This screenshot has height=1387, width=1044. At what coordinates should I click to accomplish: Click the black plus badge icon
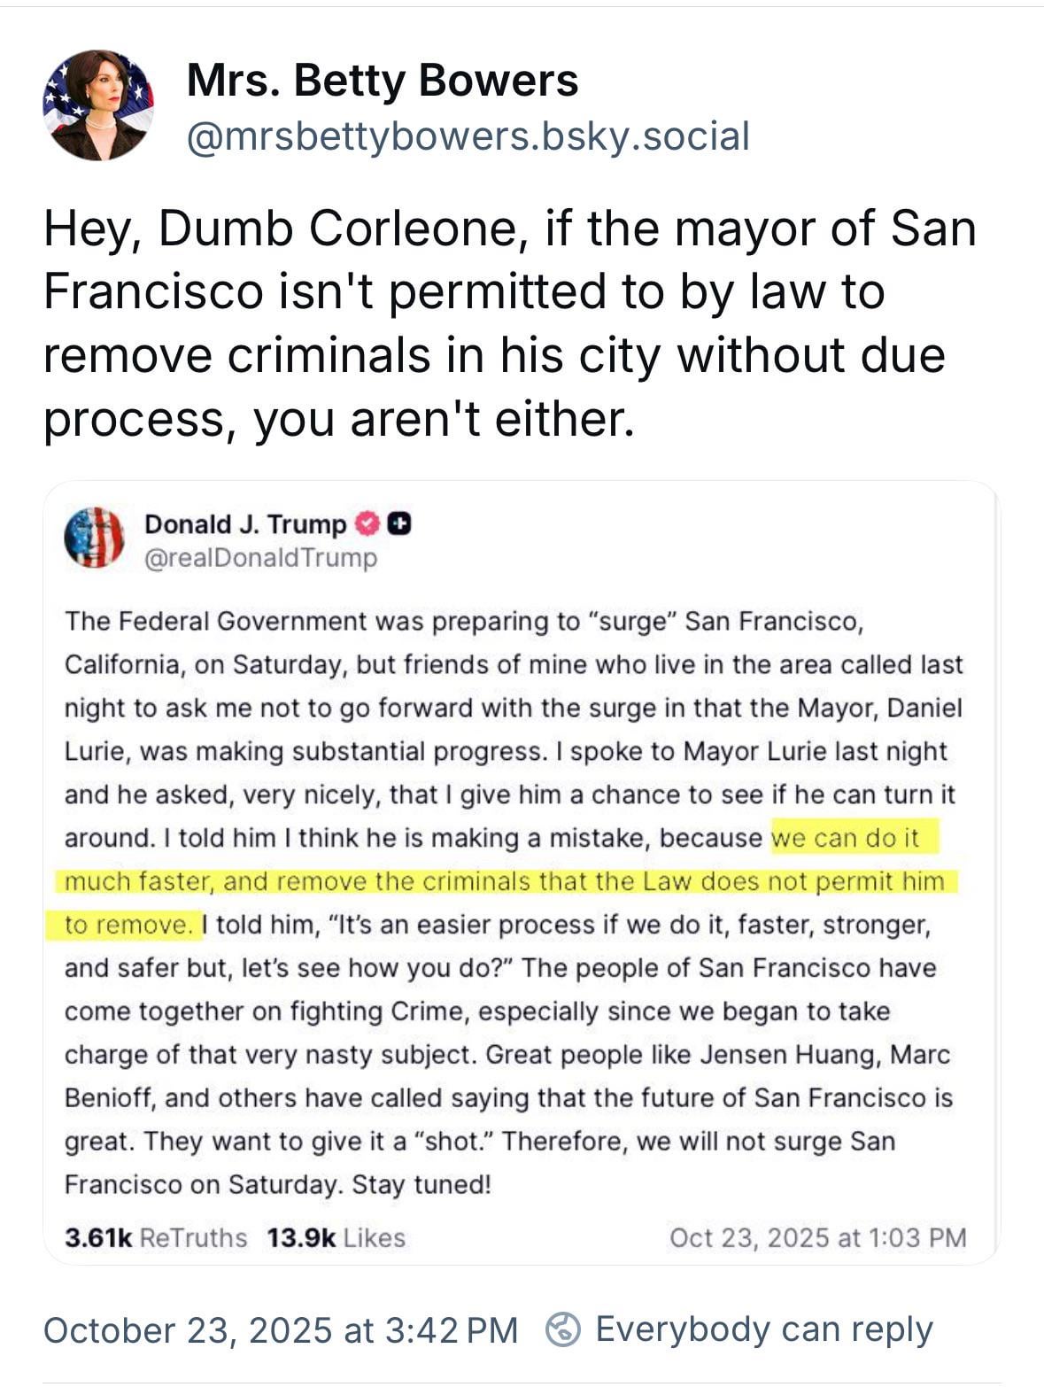point(398,524)
